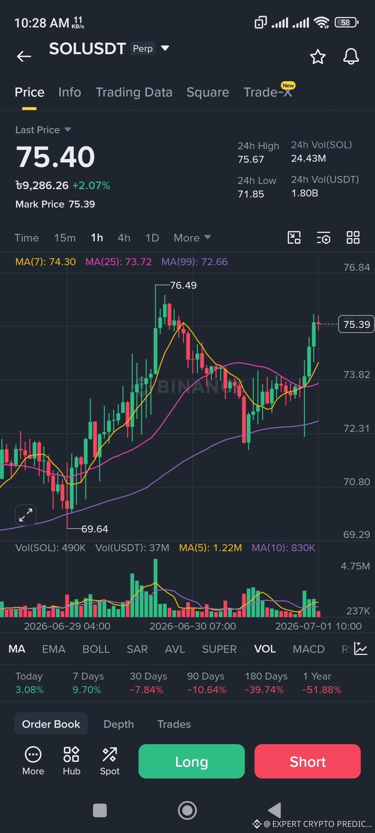The width and height of the screenshot is (375, 833).
Task: Select the 4h interval
Action: click(x=124, y=238)
